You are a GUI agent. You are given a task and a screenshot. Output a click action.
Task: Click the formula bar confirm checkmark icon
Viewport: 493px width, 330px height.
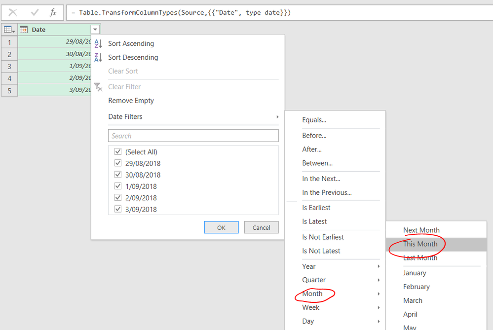click(35, 12)
